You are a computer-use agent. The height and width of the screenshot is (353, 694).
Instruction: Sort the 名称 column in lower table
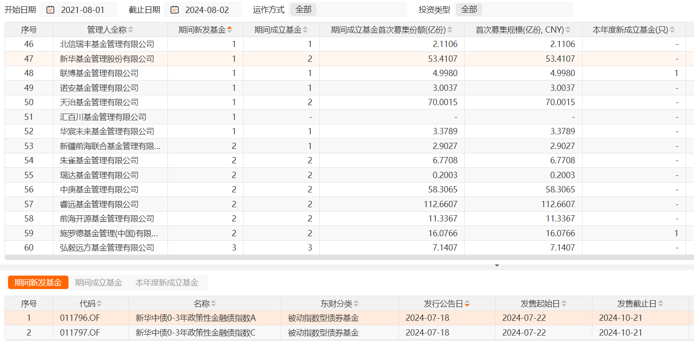pyautogui.click(x=214, y=303)
